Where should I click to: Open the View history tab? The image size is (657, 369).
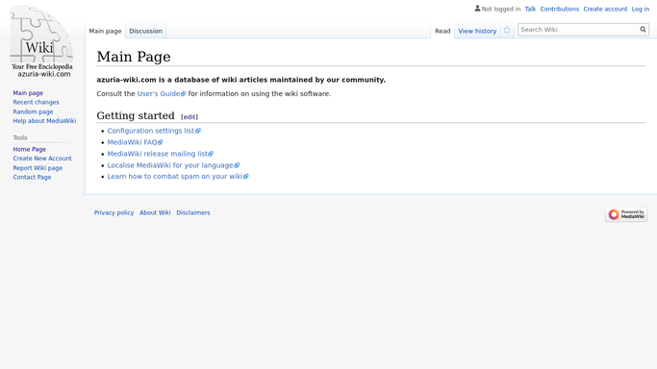(x=477, y=31)
